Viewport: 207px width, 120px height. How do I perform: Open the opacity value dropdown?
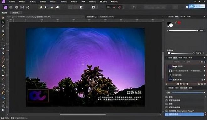click(204, 53)
